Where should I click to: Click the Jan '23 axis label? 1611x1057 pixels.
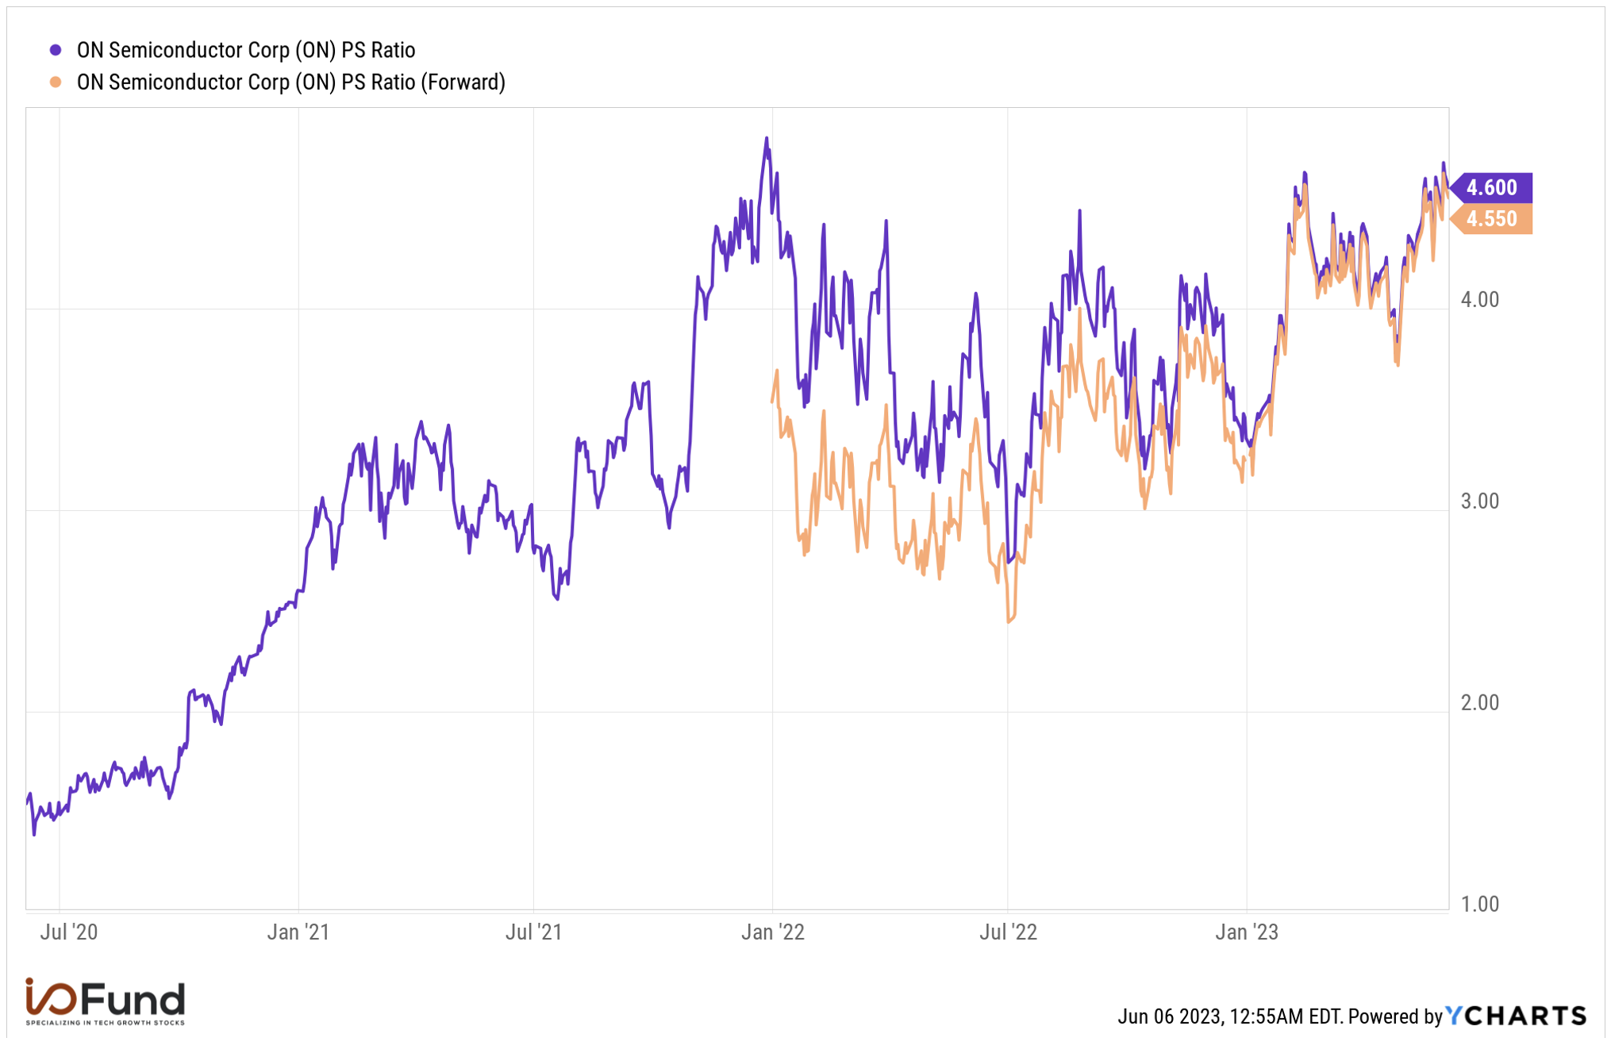click(x=1247, y=932)
